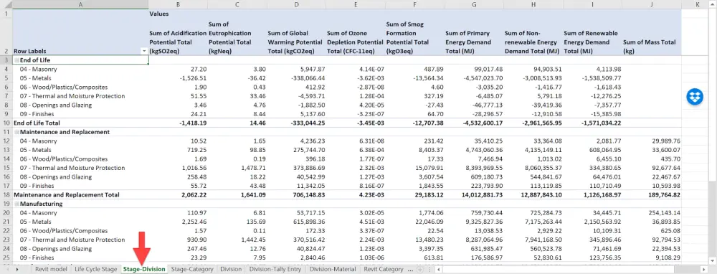The width and height of the screenshot is (717, 274).
Task: Click the next sheet navigation arrow
Action: pos(17,270)
